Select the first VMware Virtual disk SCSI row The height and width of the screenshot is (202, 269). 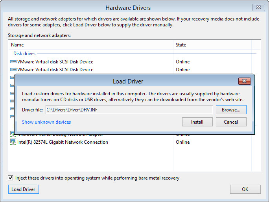click(55, 62)
